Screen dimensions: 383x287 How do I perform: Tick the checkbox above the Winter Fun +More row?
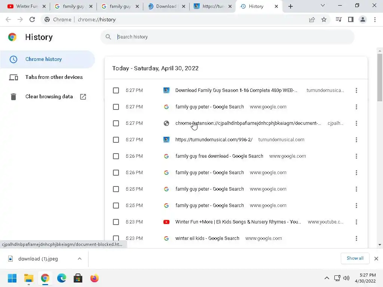pos(116,206)
